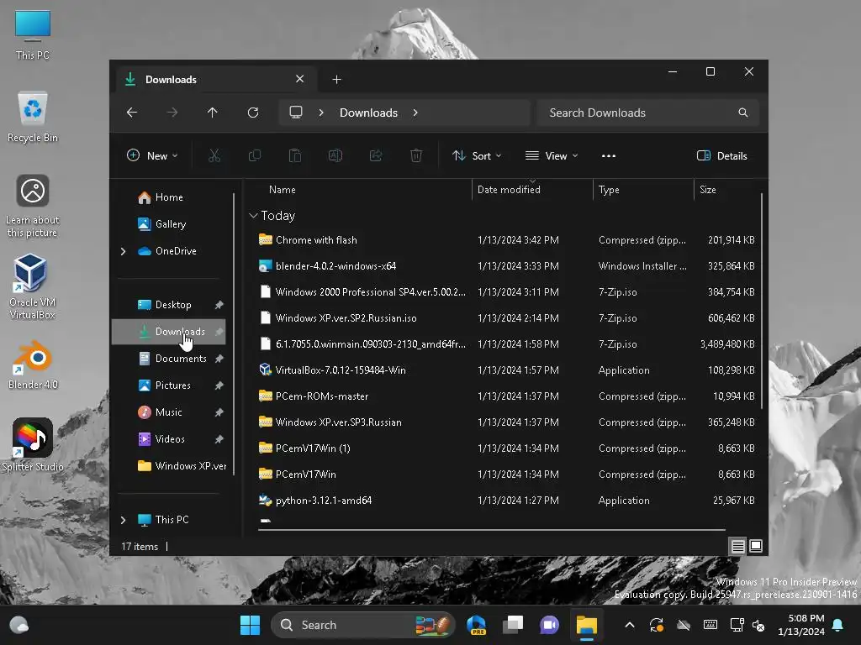The image size is (861, 645).
Task: Go back with the left arrow
Action: click(x=132, y=113)
